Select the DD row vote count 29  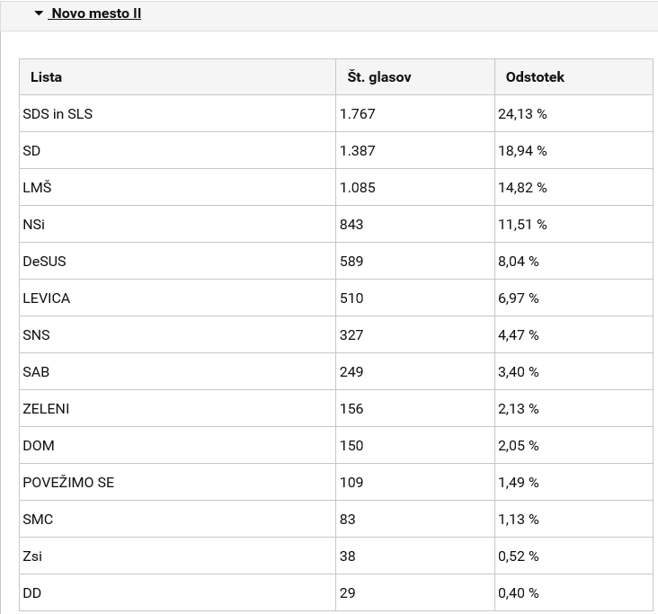pyautogui.click(x=348, y=593)
